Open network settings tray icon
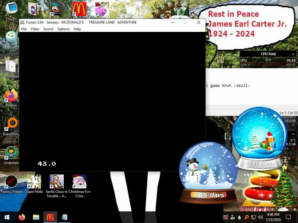Screen dimensions: 298x223 click(253, 217)
